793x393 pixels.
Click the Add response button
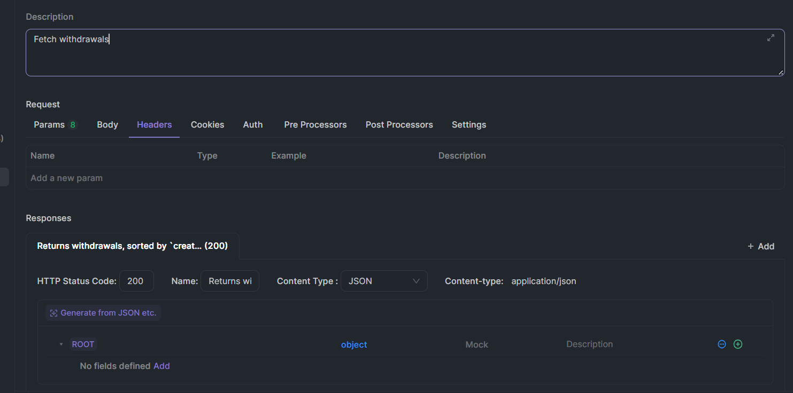point(761,246)
